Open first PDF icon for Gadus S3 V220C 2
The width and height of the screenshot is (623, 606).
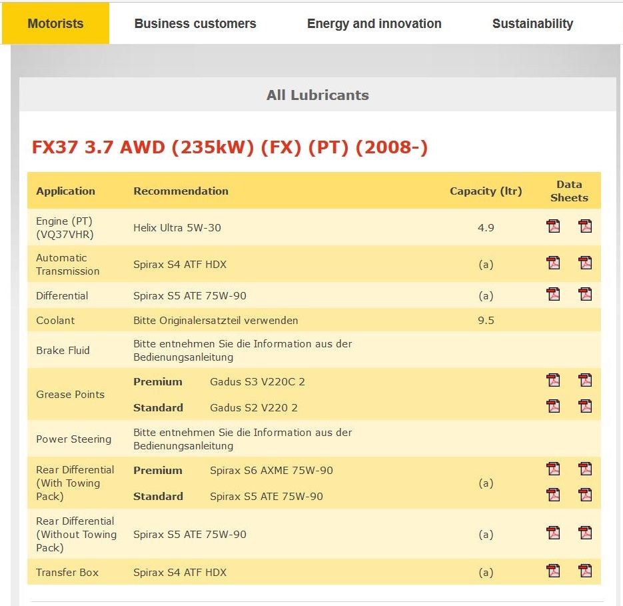click(553, 380)
